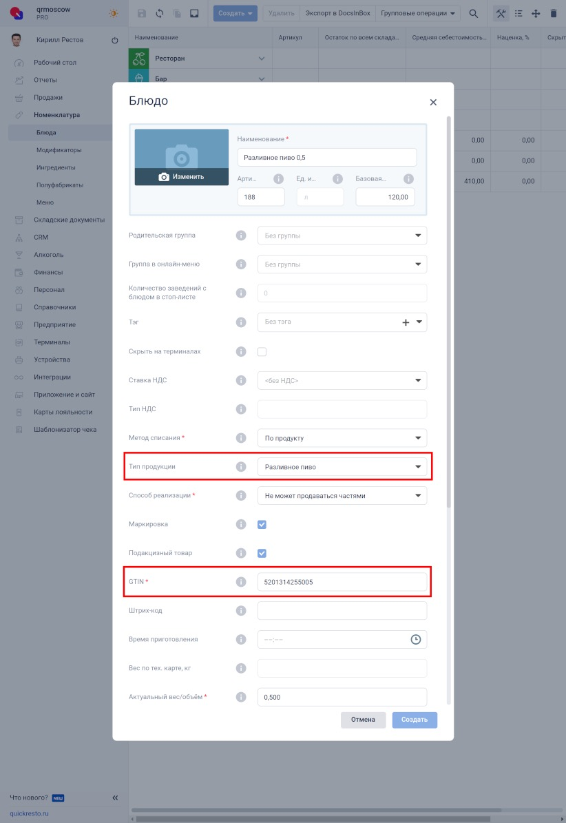
Task: Open Родительская группа dropdown
Action: point(342,236)
